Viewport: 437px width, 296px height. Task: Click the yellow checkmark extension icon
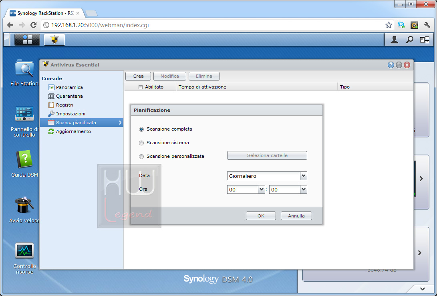pyautogui.click(x=414, y=25)
